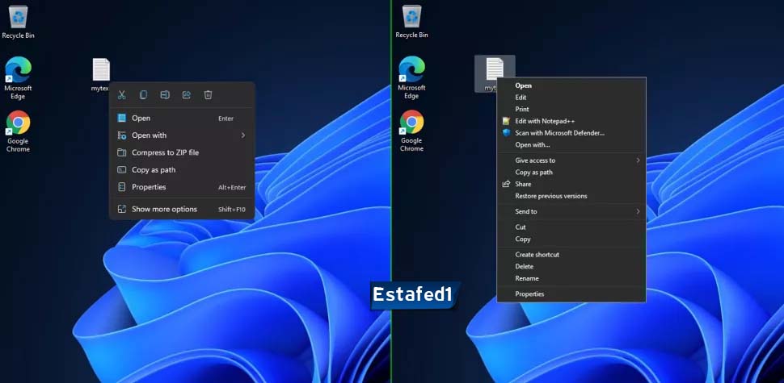The width and height of the screenshot is (784, 383).
Task: Open Recycle Bin on left desktop
Action: pos(18,23)
